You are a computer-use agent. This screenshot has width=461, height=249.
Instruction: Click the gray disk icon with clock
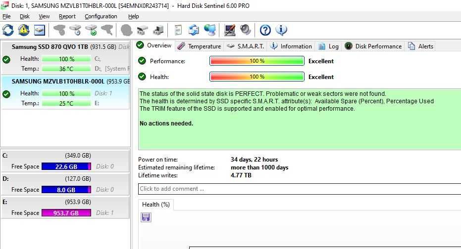point(75,30)
